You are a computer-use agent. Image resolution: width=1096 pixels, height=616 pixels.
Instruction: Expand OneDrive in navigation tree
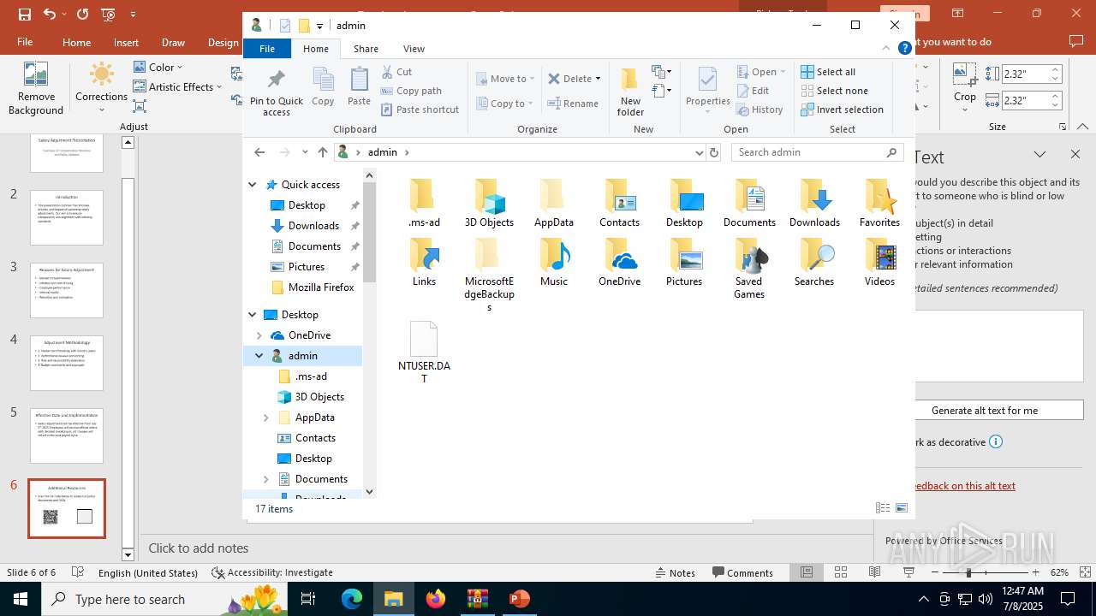coord(259,335)
